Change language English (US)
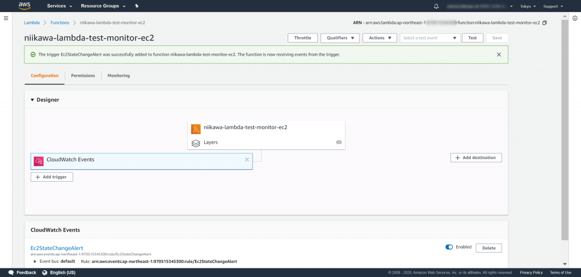Image resolution: width=581 pixels, height=277 pixels. tap(62, 272)
